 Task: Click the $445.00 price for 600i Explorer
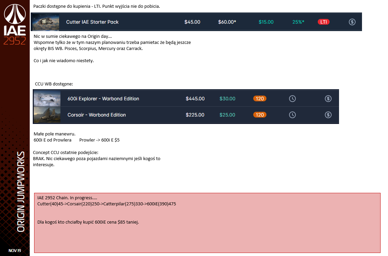coord(195,99)
